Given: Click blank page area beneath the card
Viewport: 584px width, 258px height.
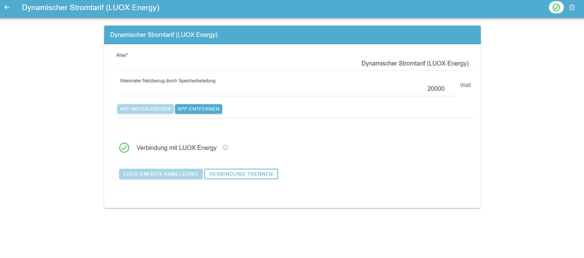Looking at the screenshot, I should [292, 233].
